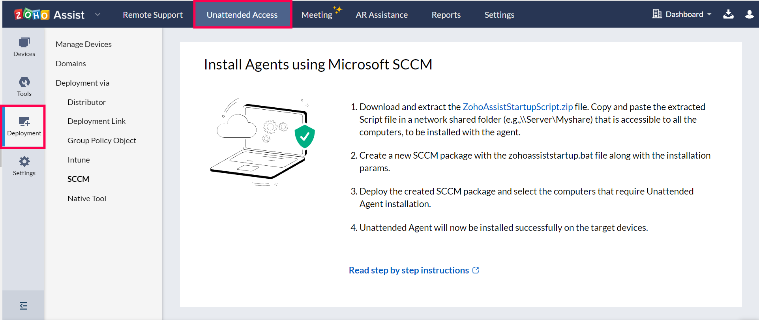Download the ZohoAssistStartupScript.zip file link
Screen dimensions: 759x320
[x=517, y=107]
